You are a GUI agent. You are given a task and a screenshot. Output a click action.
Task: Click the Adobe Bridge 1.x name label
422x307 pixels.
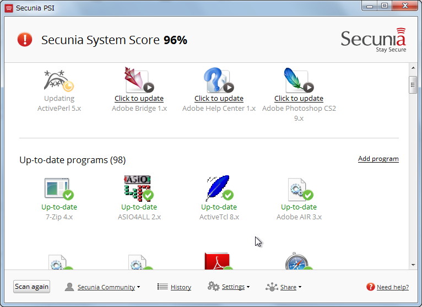click(139, 108)
